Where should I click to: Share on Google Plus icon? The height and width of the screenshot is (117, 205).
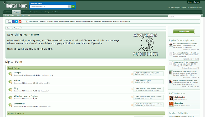pos(20,22)
